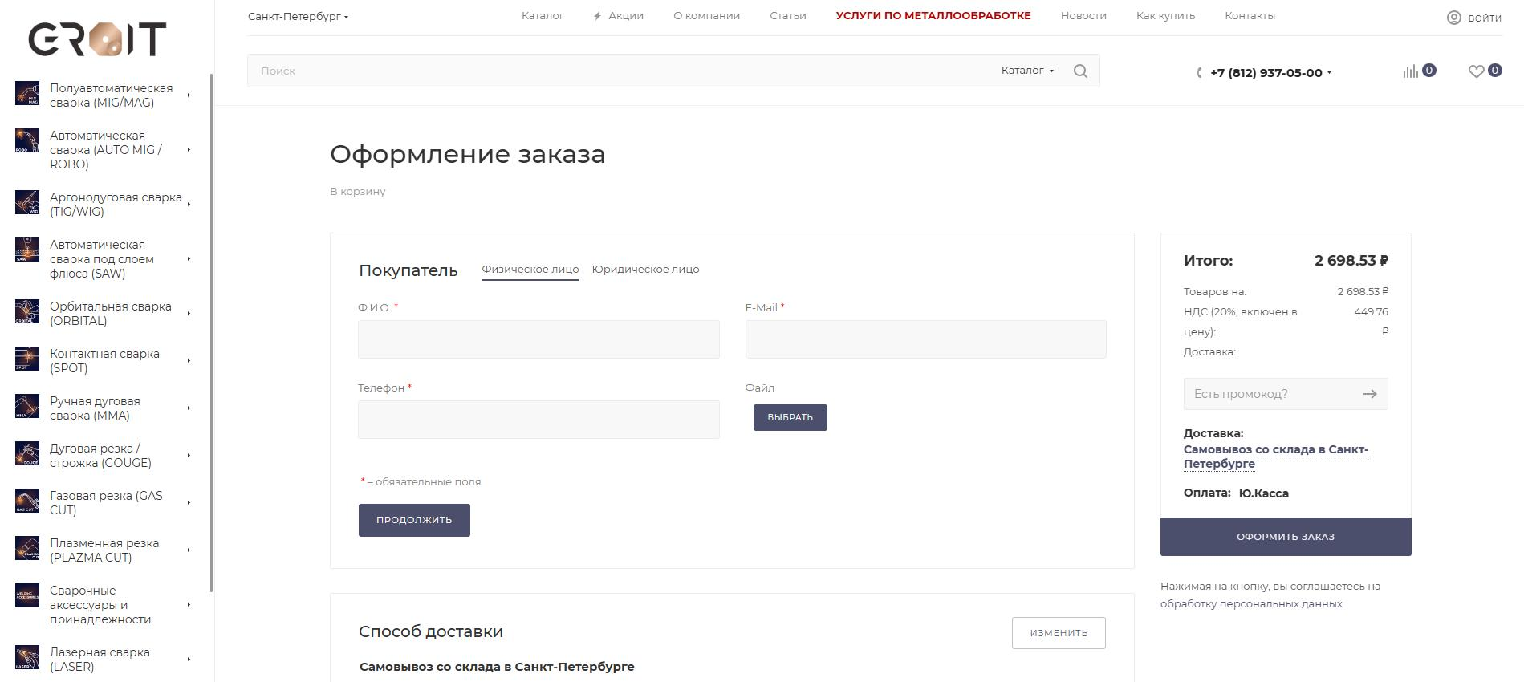The image size is (1524, 682).
Task: Click the Продолжить button
Action: [414, 520]
